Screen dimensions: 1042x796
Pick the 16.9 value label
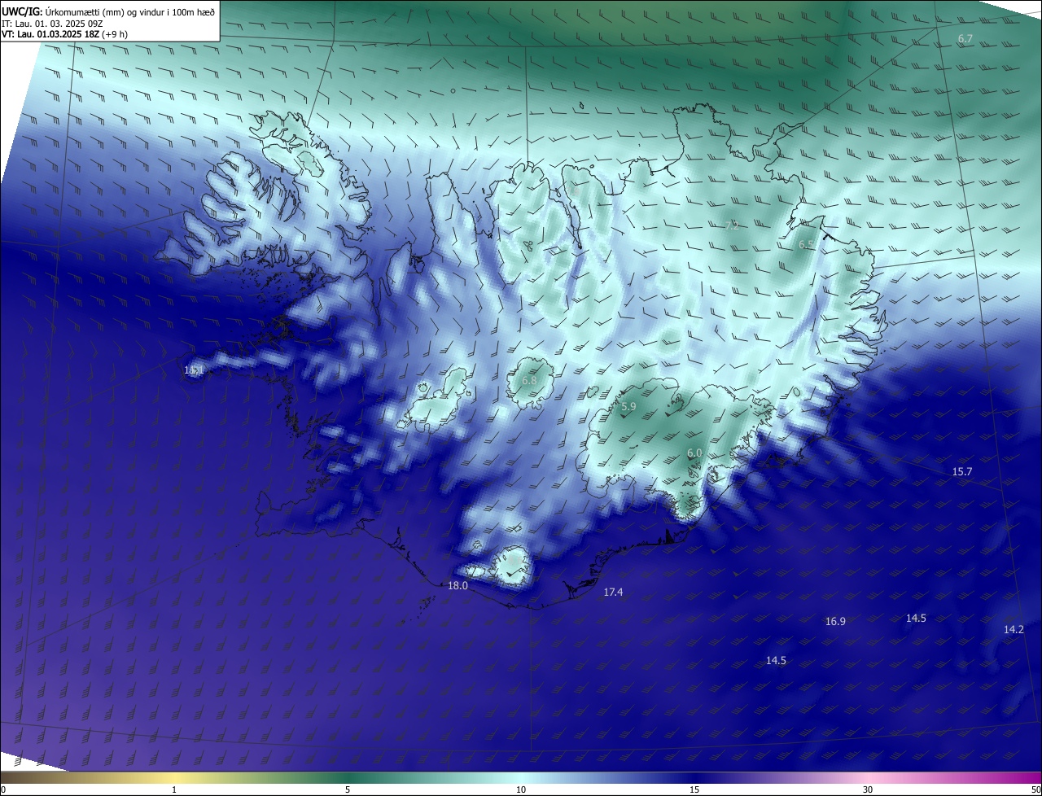835,622
